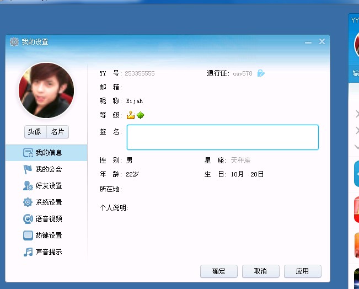Click the gear icon beside 我的设置 title
This screenshot has width=359, height=289.
(14, 42)
